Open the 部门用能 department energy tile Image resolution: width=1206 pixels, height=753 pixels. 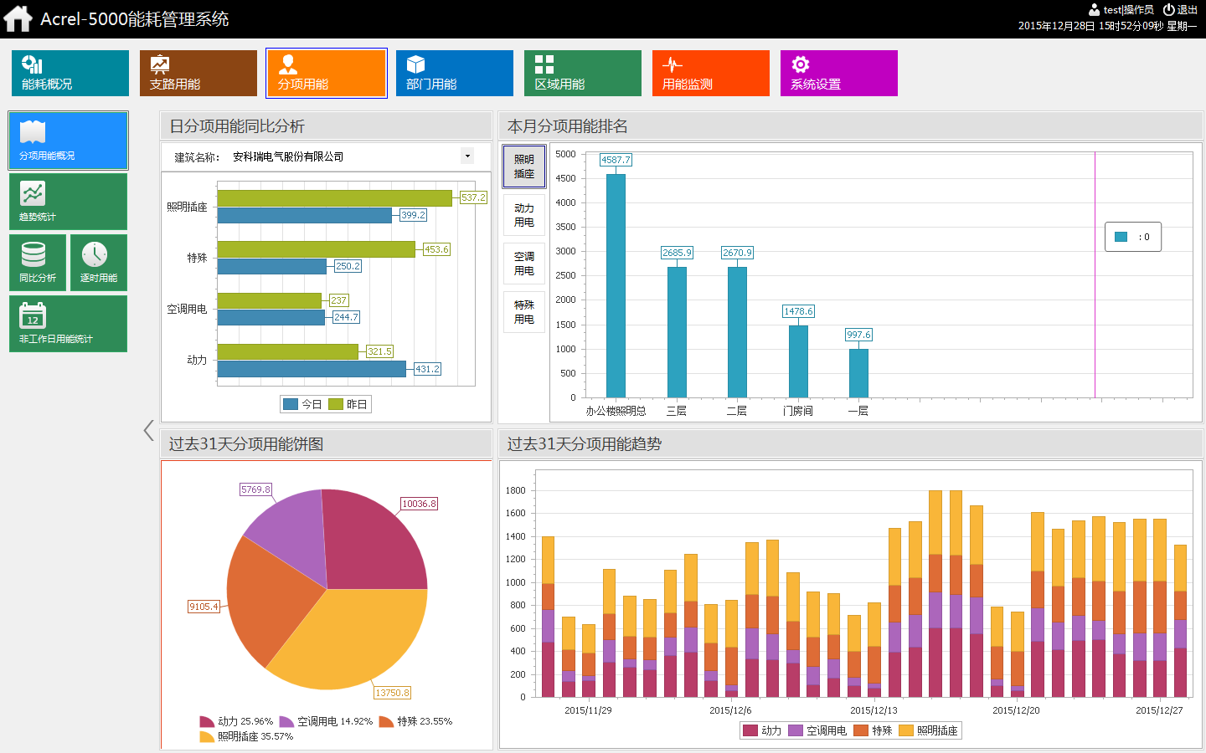tap(454, 74)
